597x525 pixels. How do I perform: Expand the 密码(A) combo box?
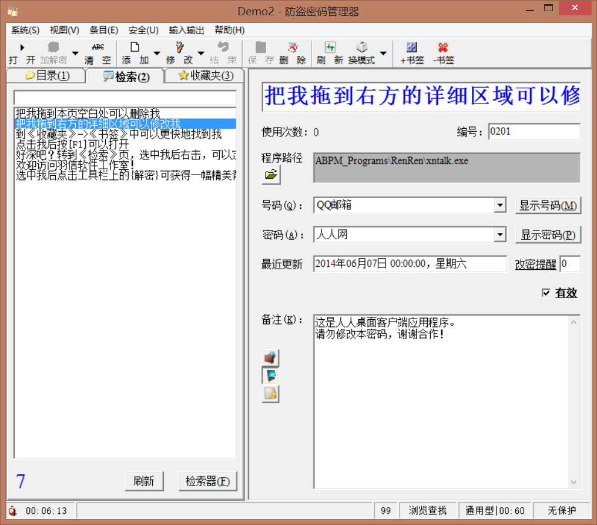pyautogui.click(x=500, y=235)
